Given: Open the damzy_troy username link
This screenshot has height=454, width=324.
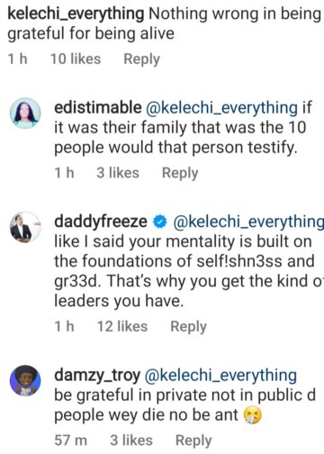Looking at the screenshot, I should (97, 376).
